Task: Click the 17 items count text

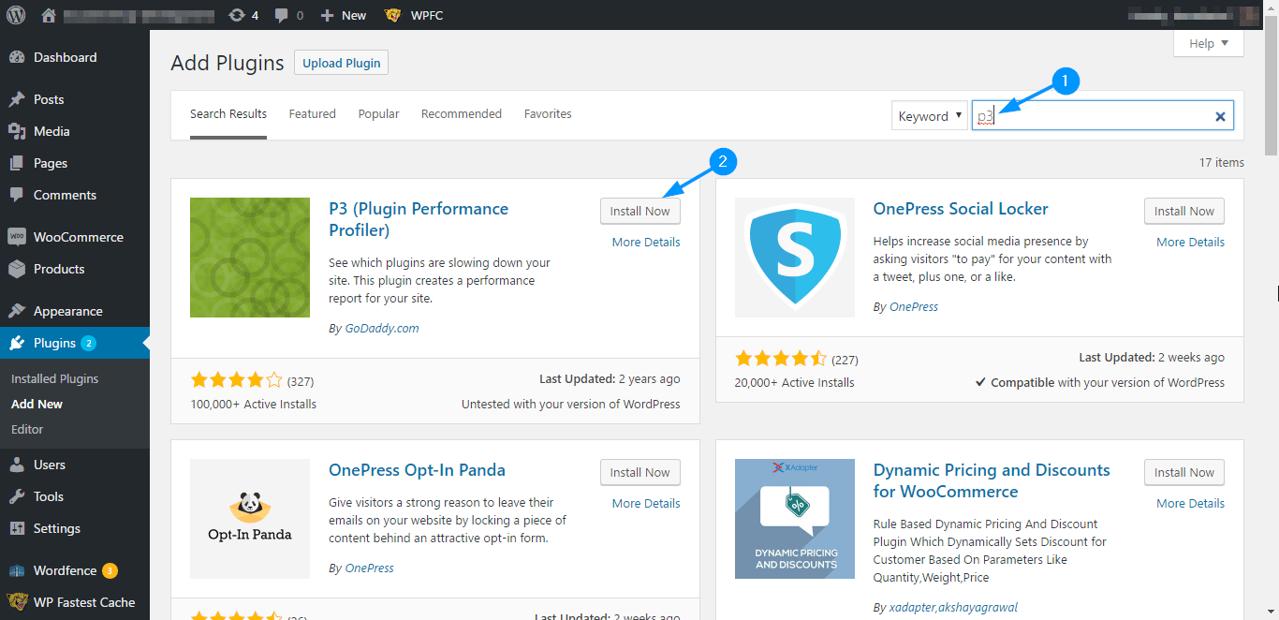Action: [x=1222, y=163]
